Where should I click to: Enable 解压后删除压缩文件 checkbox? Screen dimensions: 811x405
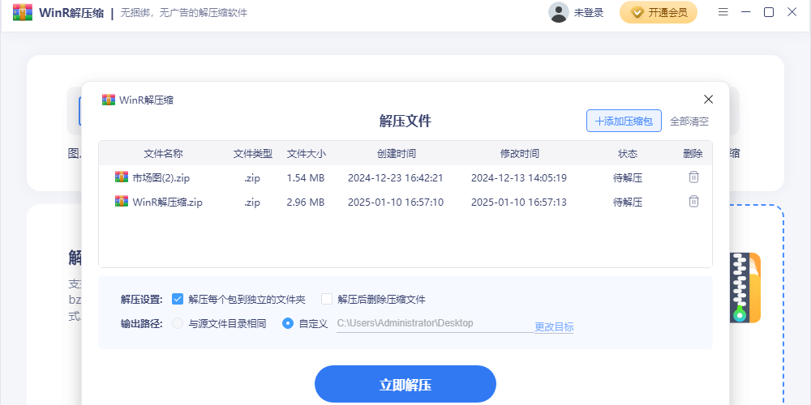326,299
